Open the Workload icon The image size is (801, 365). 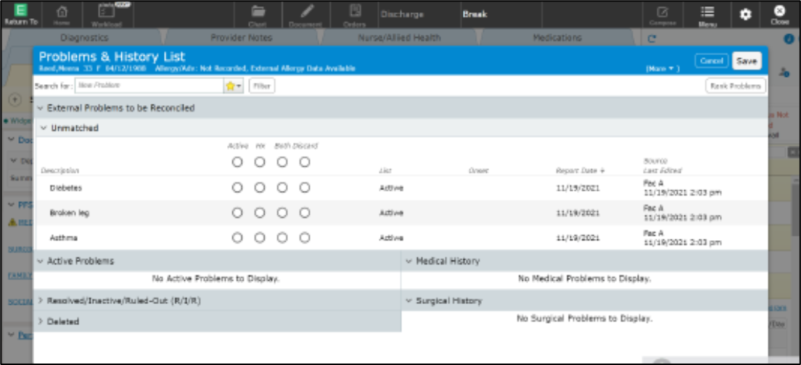click(x=107, y=14)
